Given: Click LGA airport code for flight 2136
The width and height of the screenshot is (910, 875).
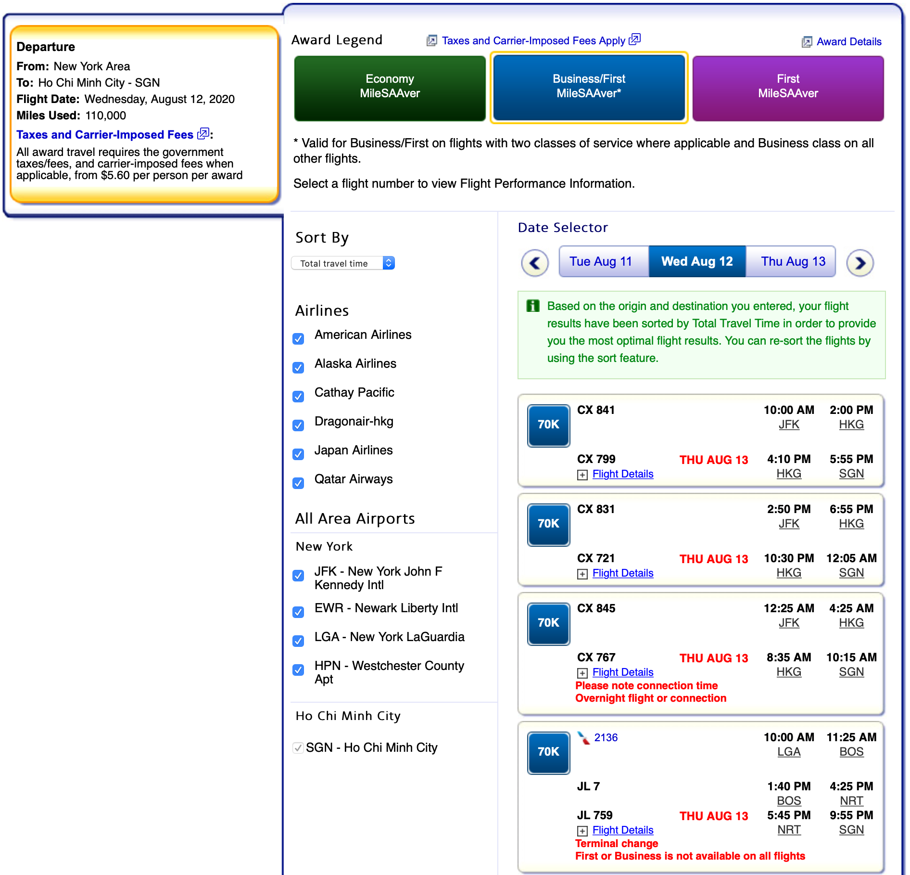Looking at the screenshot, I should [789, 752].
